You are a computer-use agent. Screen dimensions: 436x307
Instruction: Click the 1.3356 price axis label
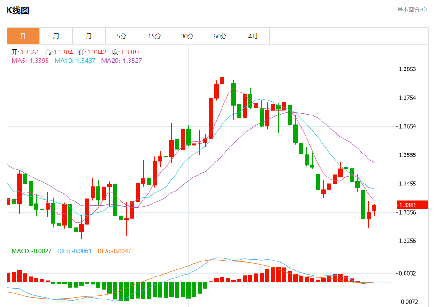(x=407, y=213)
